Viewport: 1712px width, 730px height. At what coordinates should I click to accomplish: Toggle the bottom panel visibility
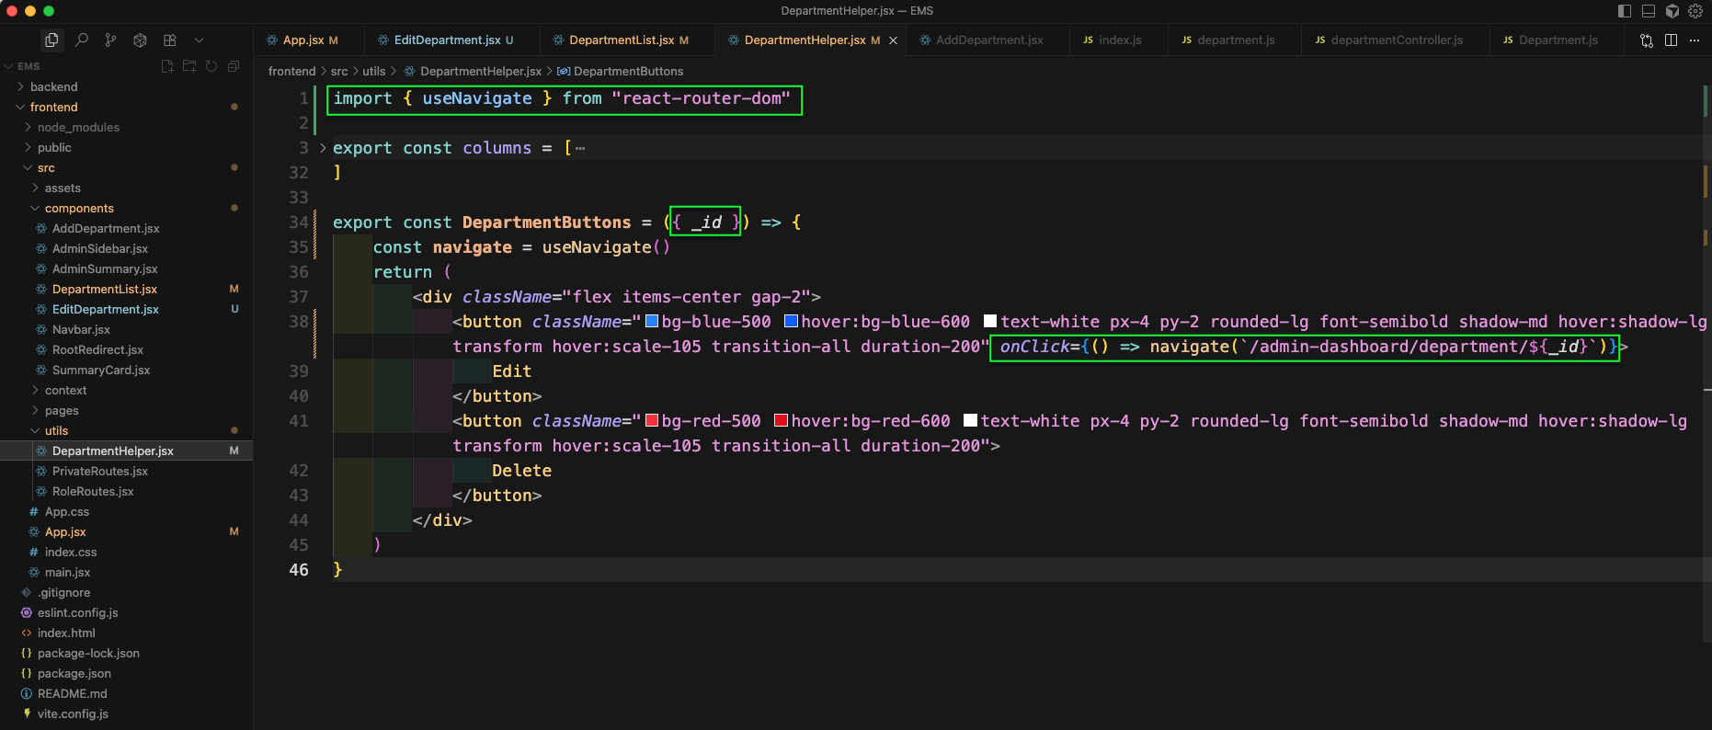pos(1649,11)
